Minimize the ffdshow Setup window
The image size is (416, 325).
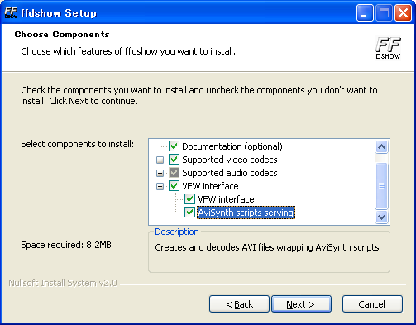point(365,13)
